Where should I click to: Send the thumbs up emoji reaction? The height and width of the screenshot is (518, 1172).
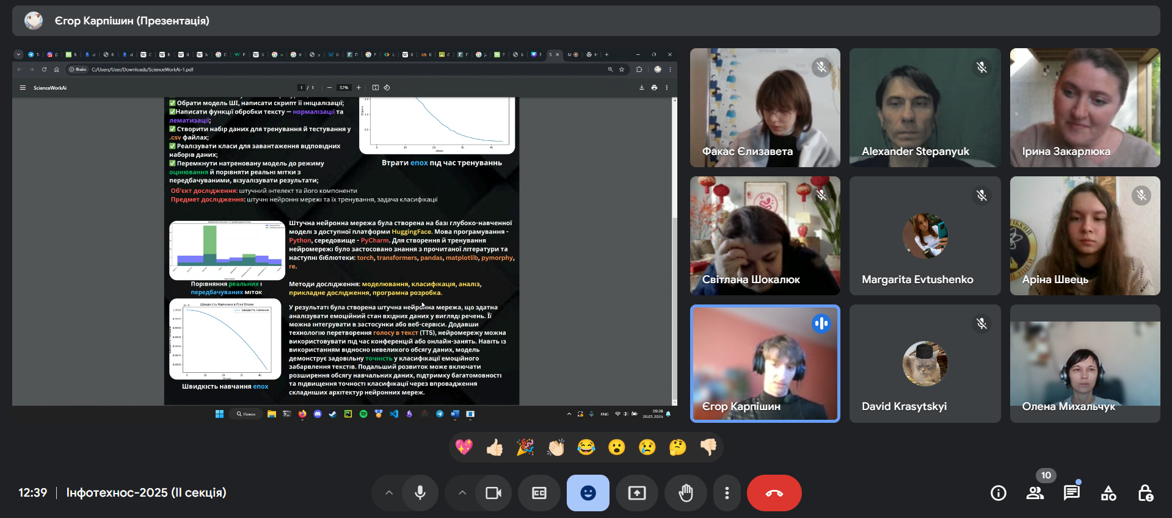point(495,448)
